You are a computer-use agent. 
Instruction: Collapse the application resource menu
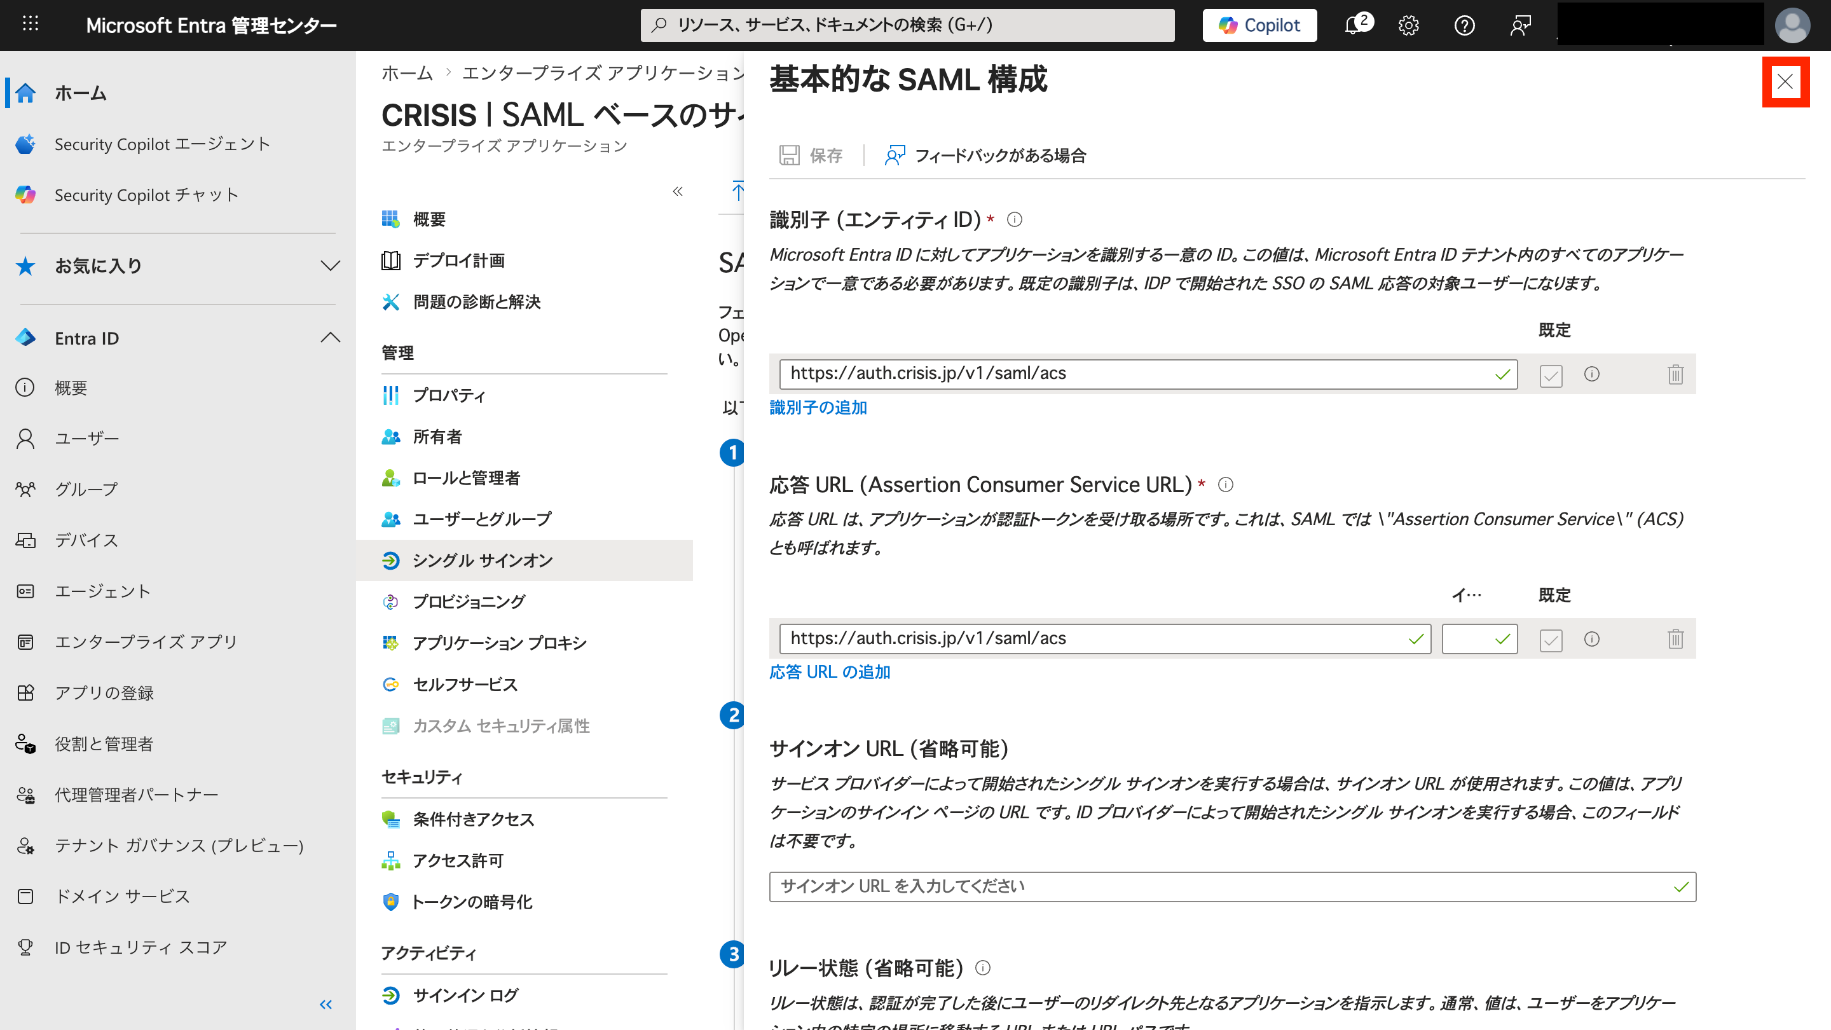pyautogui.click(x=677, y=191)
